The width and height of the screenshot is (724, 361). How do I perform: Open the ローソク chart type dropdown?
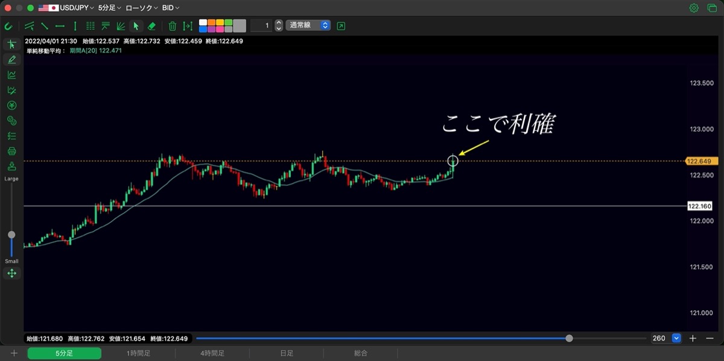pos(142,8)
